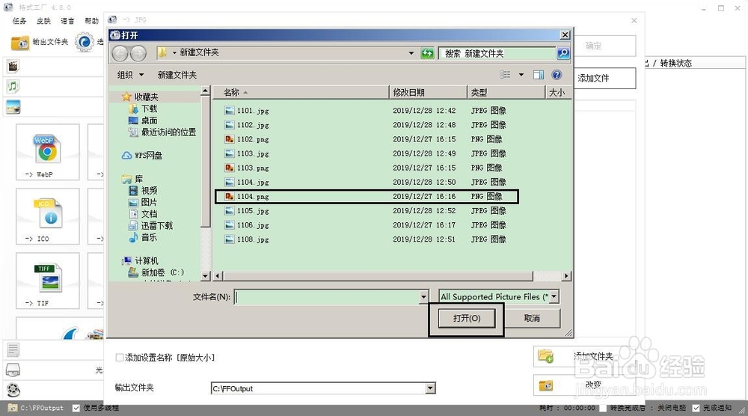The image size is (748, 416).
Task: Click the forward navigation arrow in Open dialog
Action: pos(138,53)
